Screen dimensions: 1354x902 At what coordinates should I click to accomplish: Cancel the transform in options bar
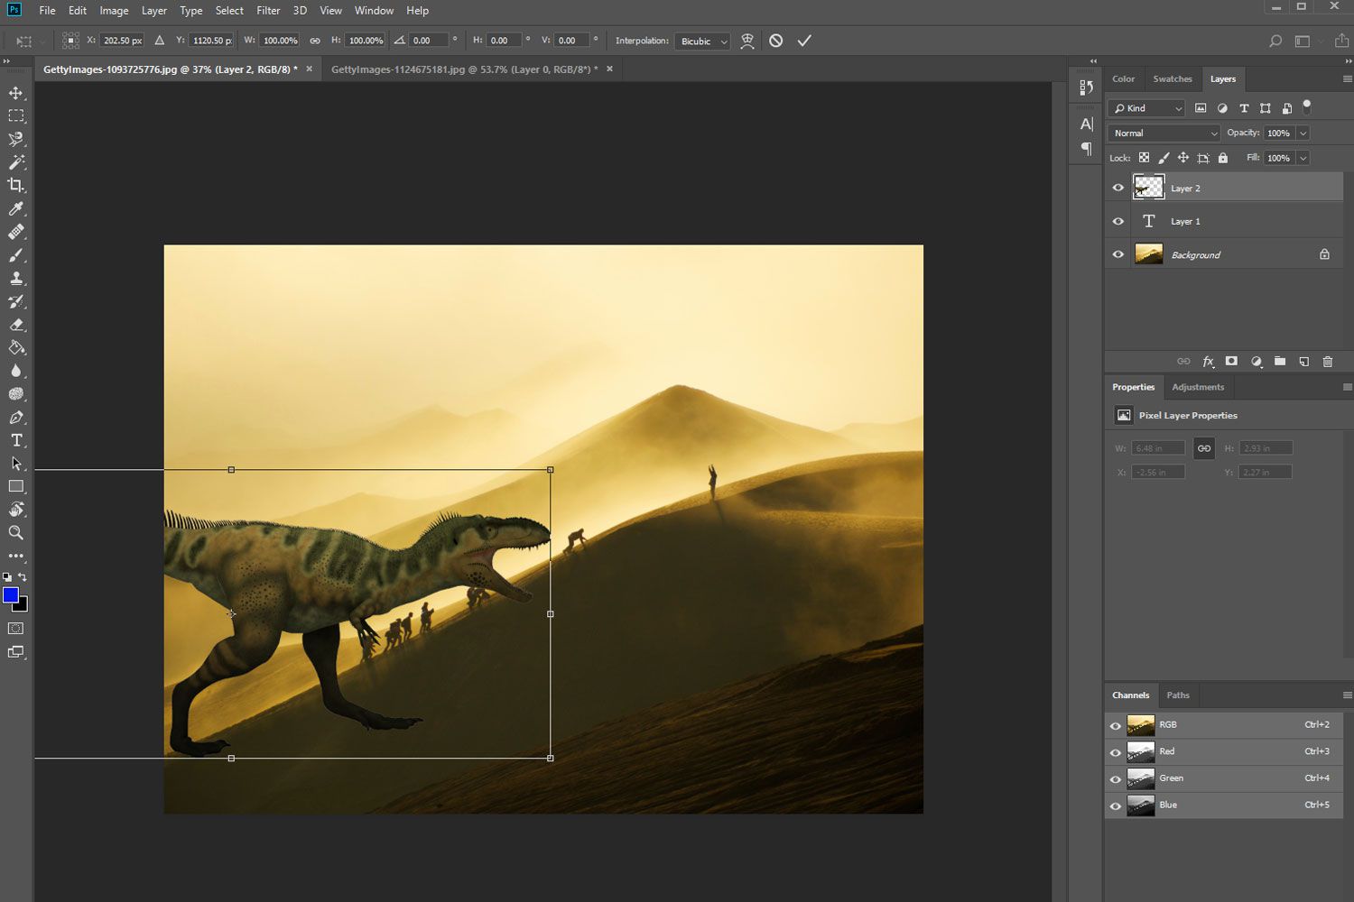click(775, 41)
